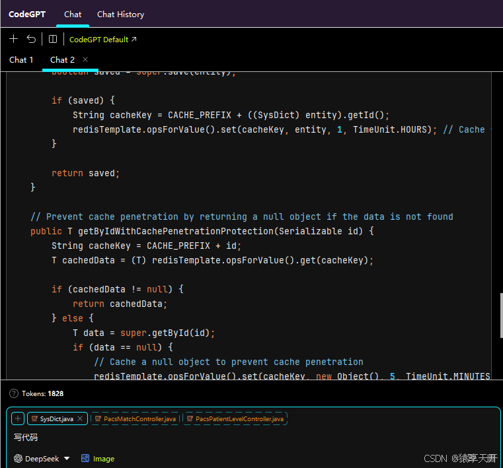503x468 pixels.
Task: Select the SysDict.java file chip
Action: point(56,418)
